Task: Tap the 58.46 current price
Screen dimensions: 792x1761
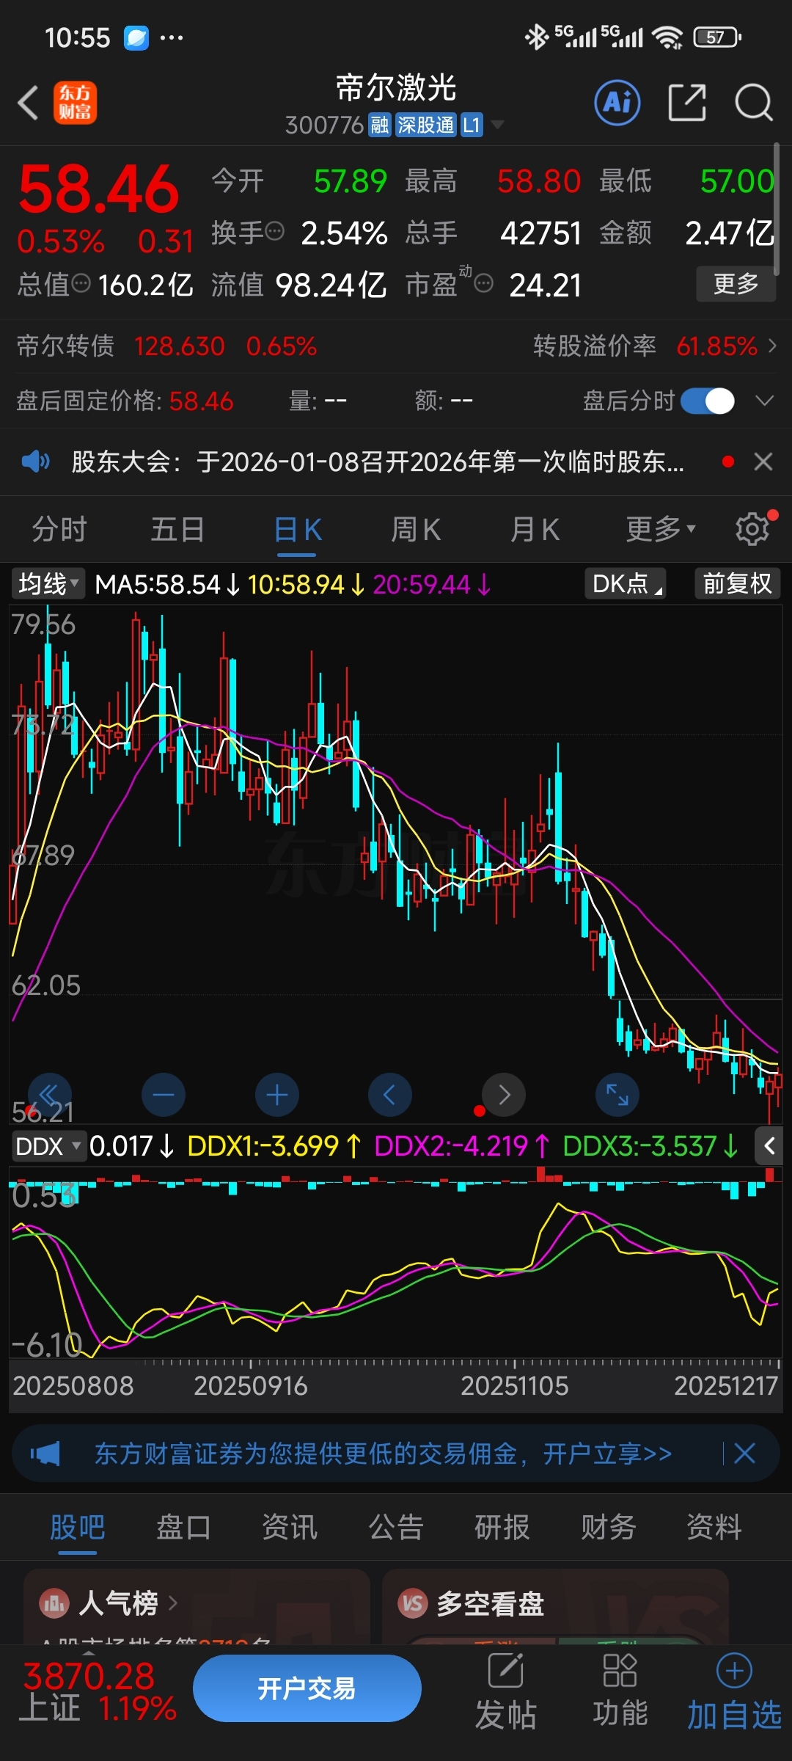Action: pyautogui.click(x=99, y=190)
